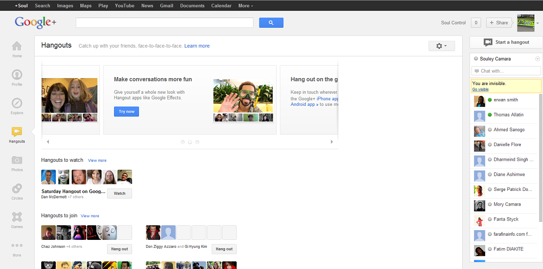Open the Photos camera icon
Viewport: 543px width, 269px height.
[x=17, y=160]
